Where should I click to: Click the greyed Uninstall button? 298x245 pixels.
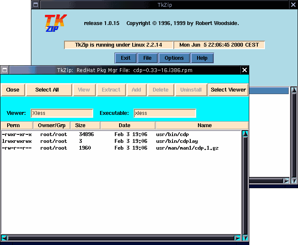pyautogui.click(x=191, y=90)
